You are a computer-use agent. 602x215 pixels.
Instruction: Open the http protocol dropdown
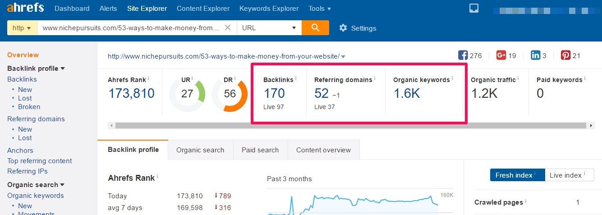click(22, 27)
